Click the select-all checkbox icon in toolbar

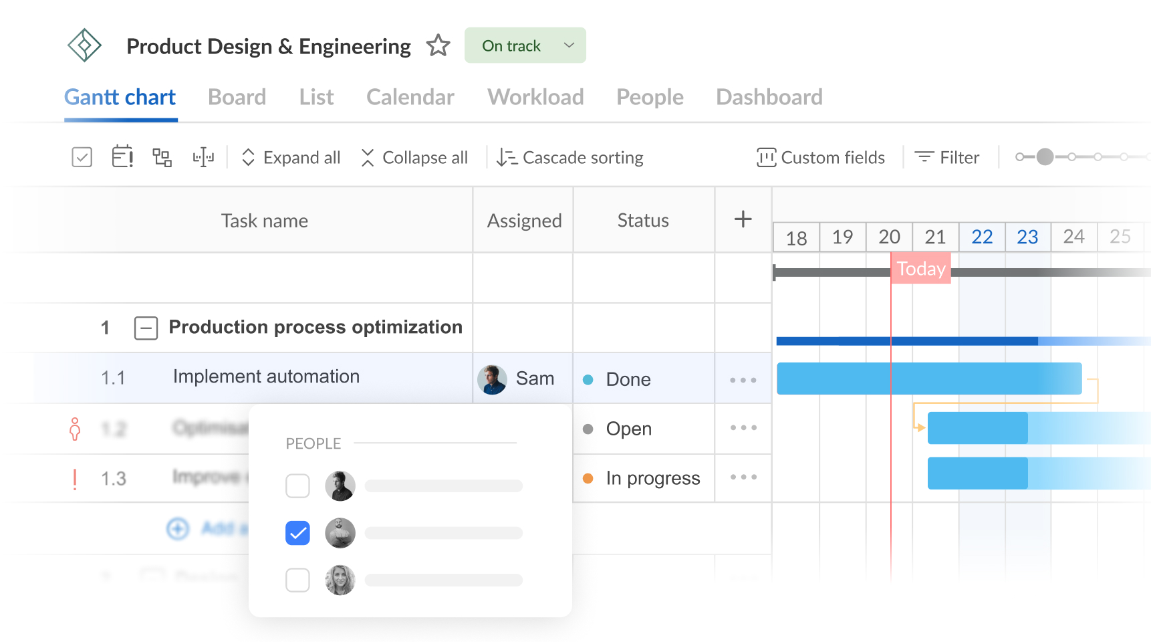[x=82, y=157]
